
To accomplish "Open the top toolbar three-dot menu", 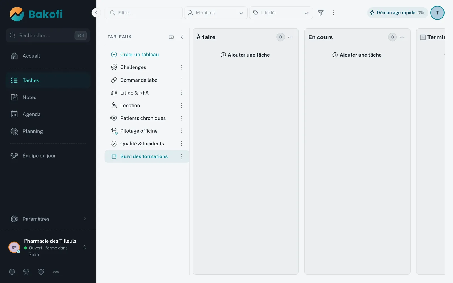I will click(x=333, y=13).
